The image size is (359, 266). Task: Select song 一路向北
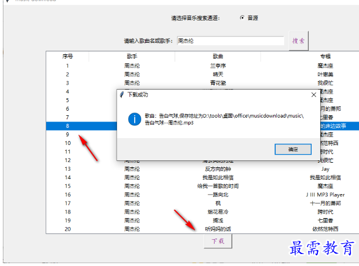tap(217, 195)
